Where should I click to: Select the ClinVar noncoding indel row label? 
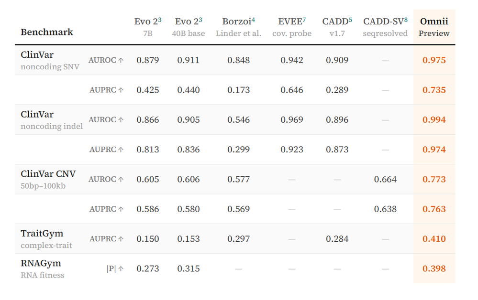(52, 120)
